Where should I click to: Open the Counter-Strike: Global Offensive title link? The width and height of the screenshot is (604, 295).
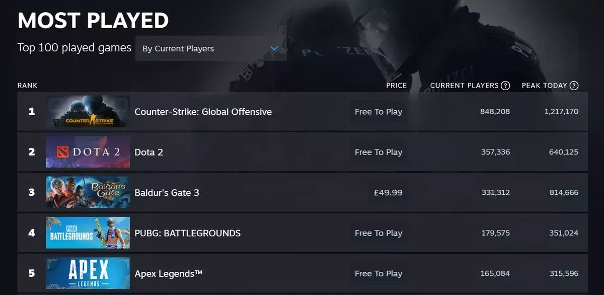[x=203, y=112]
